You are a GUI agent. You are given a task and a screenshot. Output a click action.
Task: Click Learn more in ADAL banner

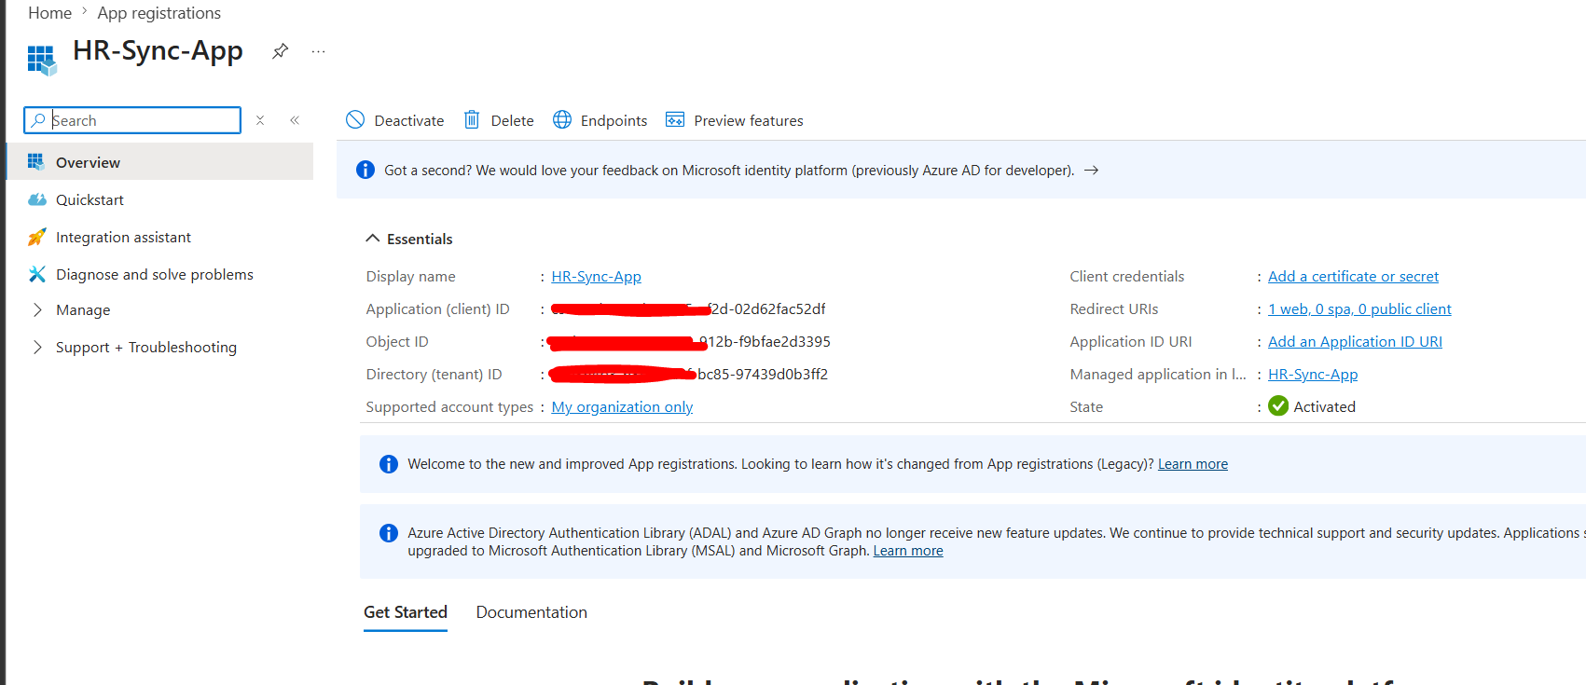click(908, 551)
